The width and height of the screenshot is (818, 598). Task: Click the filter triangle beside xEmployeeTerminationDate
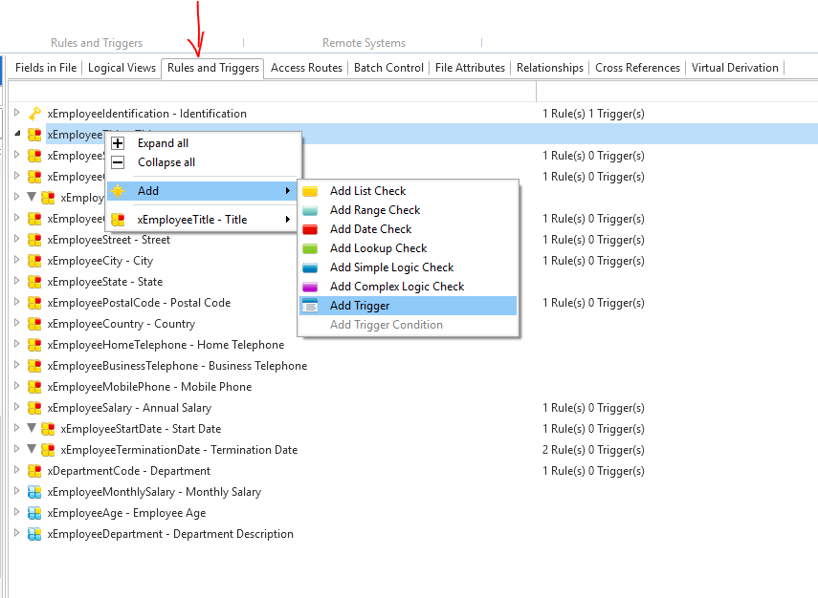tap(32, 450)
